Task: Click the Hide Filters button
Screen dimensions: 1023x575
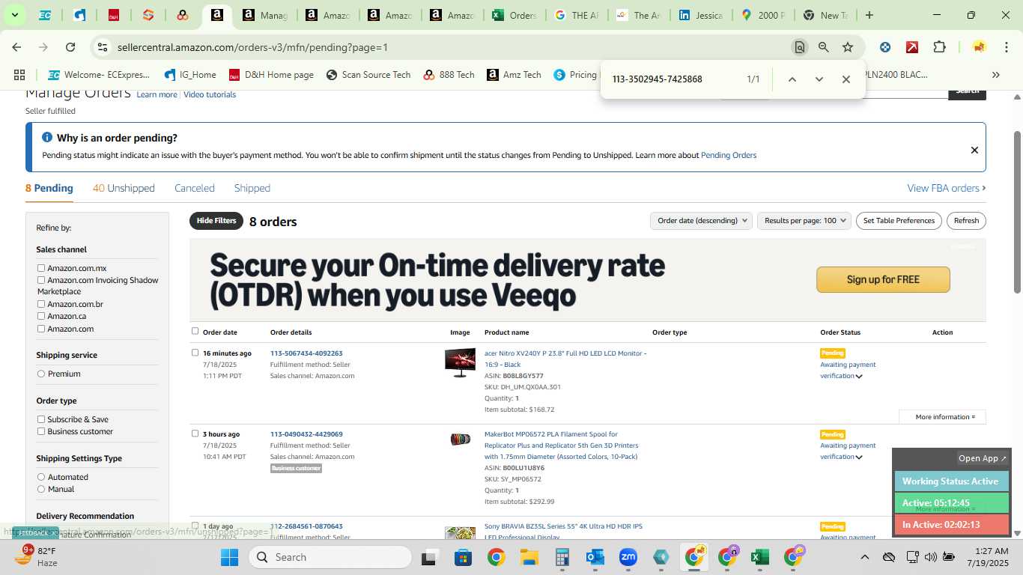Action: [216, 221]
